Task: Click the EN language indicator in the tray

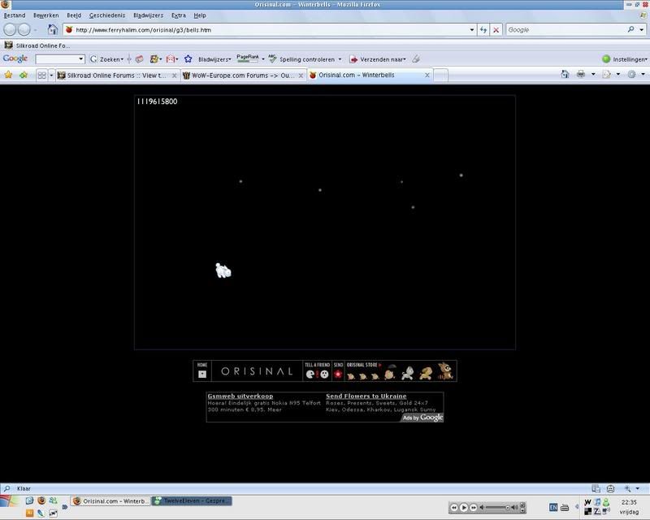Action: pyautogui.click(x=553, y=507)
